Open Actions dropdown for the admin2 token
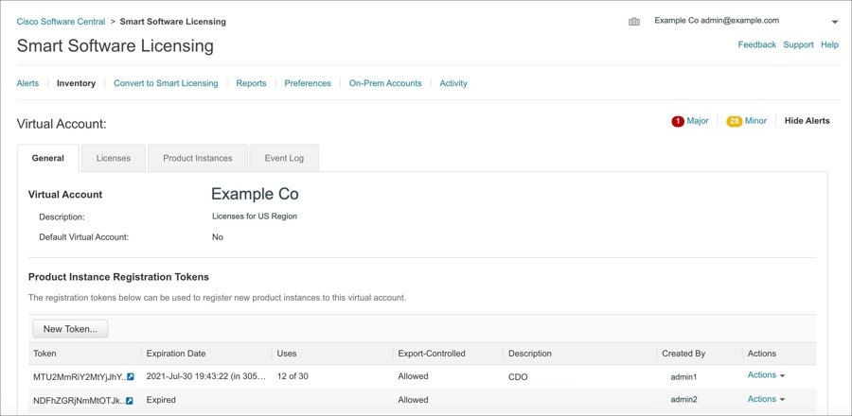 point(766,399)
